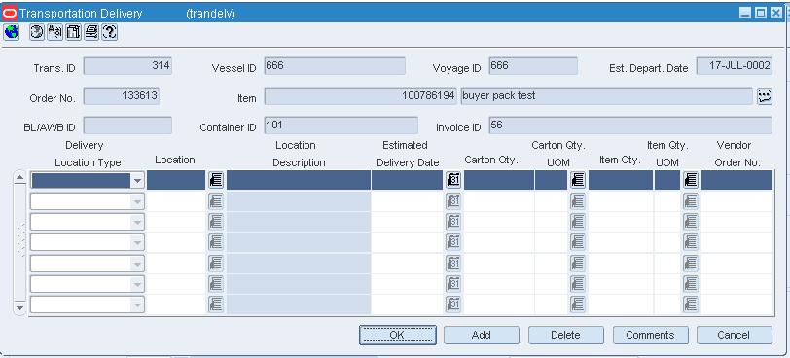
Task: Open Carton Qty. UOM list in last row
Action: [577, 304]
